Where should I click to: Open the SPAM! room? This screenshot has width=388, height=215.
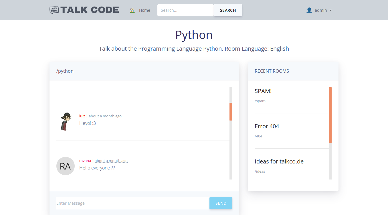(263, 91)
